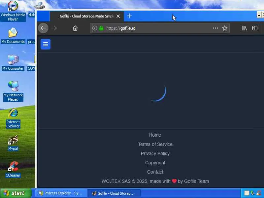Open a new tab with the plus button
The width and height of the screenshot is (264, 198).
[x=129, y=16]
